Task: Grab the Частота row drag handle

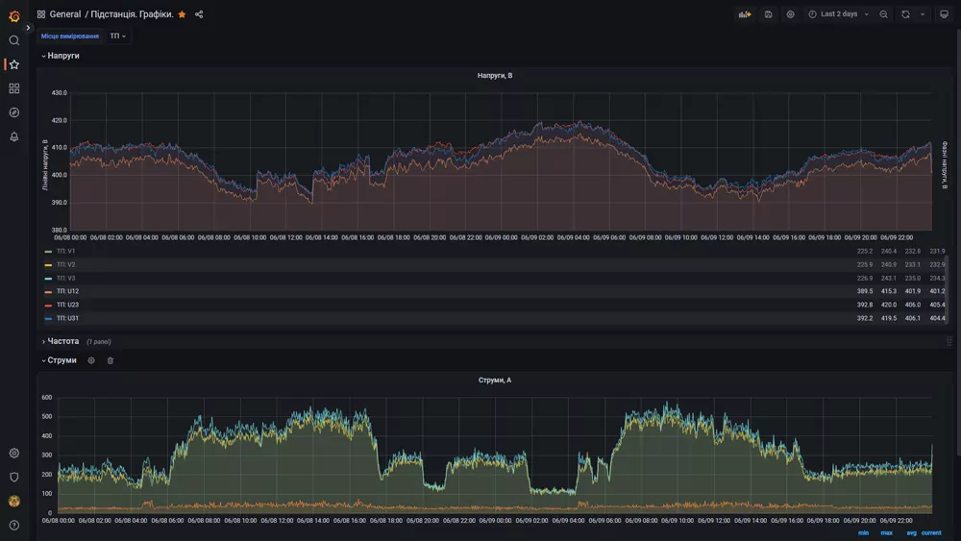Action: tap(949, 341)
